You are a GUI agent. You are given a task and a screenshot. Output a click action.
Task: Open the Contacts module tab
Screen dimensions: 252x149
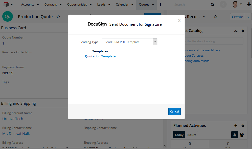(x=51, y=5)
